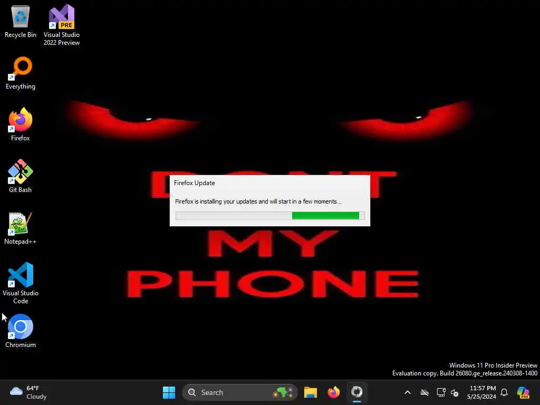Open the weather widget showing 64°F Cloudy

[28, 392]
